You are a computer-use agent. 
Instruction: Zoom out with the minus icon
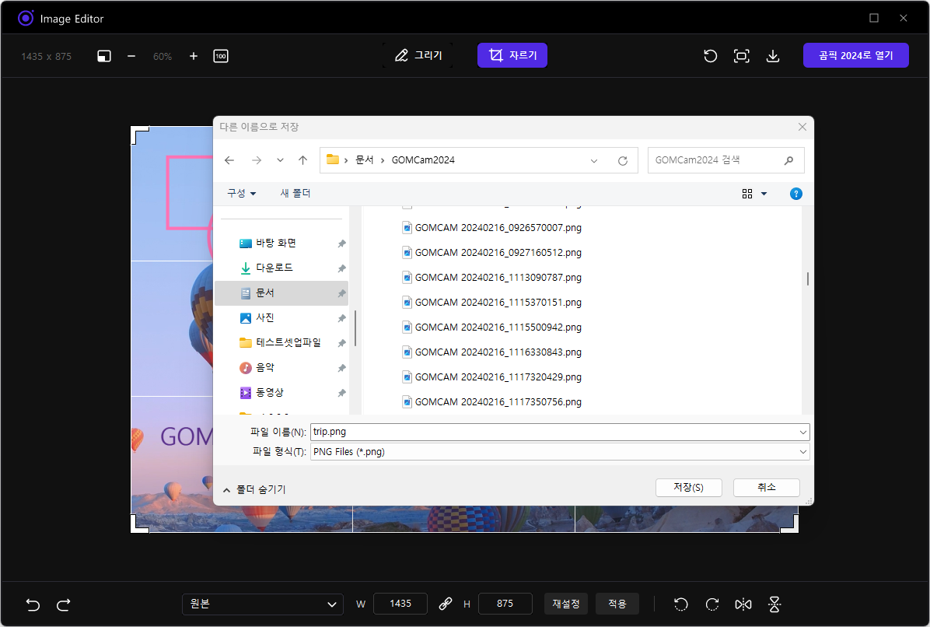(x=131, y=56)
